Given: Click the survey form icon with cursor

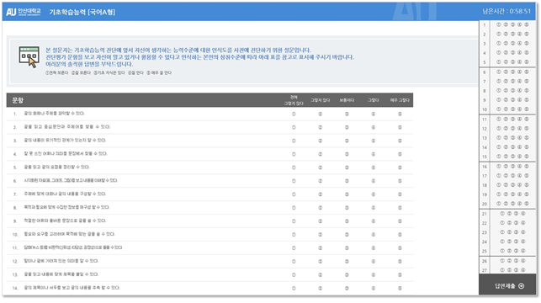Looking at the screenshot, I should click(x=29, y=57).
